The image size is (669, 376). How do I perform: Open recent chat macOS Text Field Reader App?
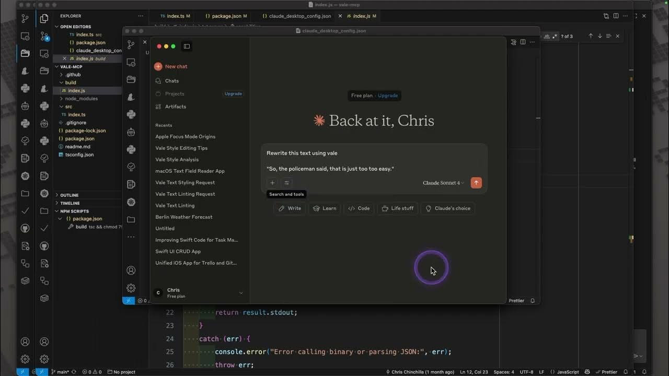pos(190,171)
